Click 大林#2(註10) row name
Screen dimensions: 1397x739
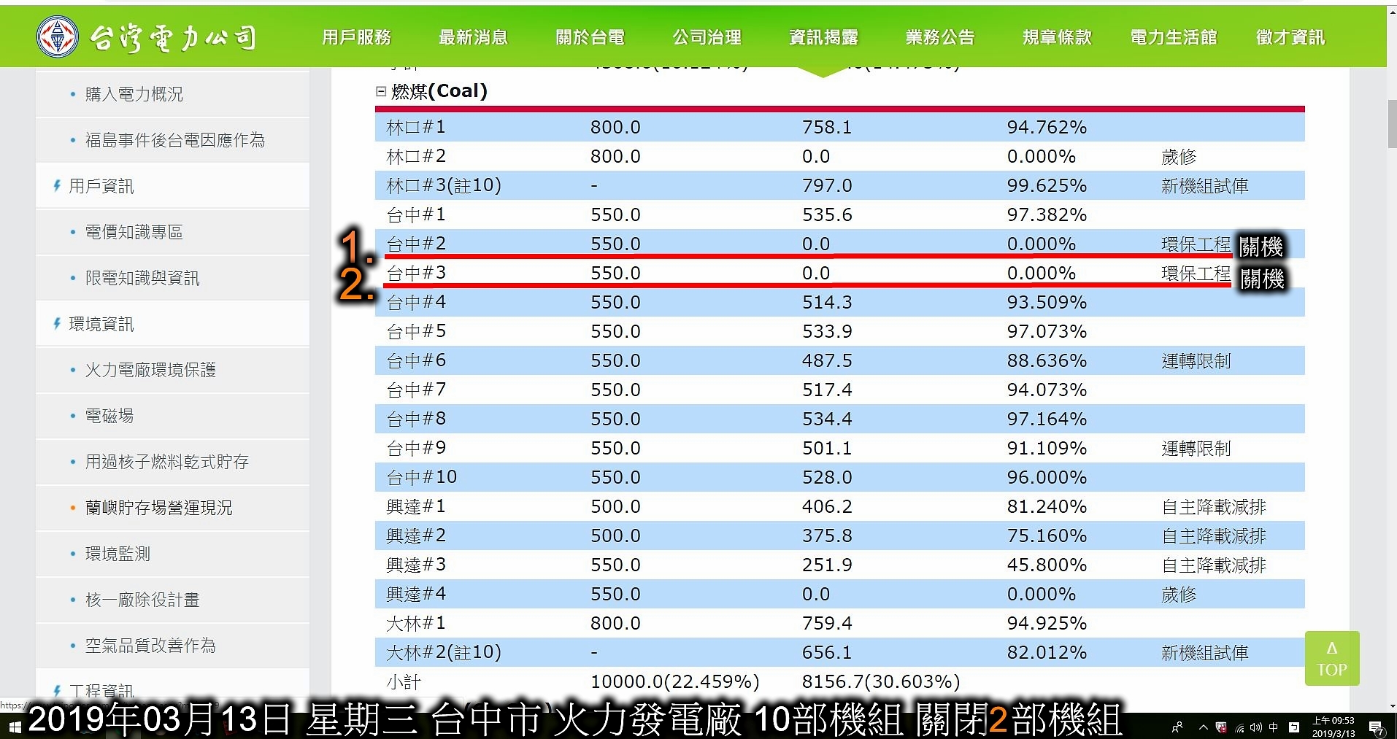(x=444, y=652)
